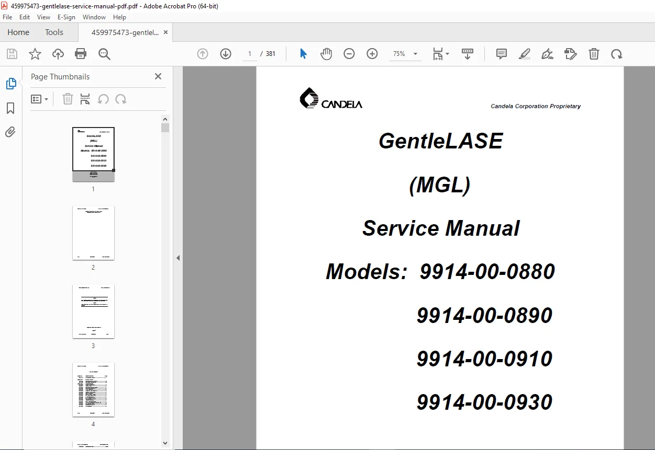Go to previous page arrow
This screenshot has height=450, width=655.
[x=203, y=54]
